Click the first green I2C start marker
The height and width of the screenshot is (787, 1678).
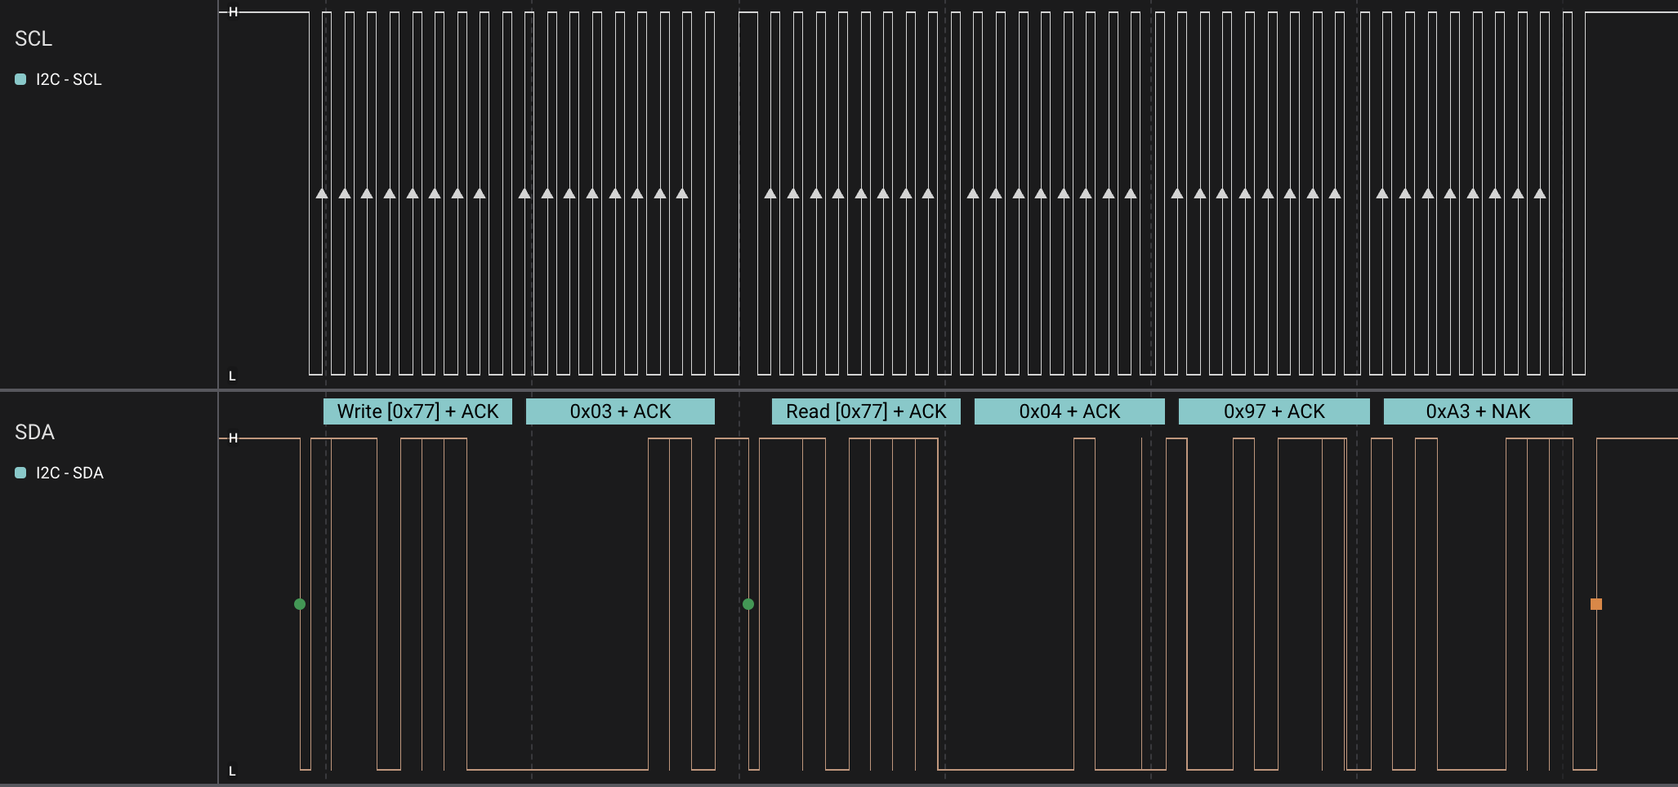(300, 604)
